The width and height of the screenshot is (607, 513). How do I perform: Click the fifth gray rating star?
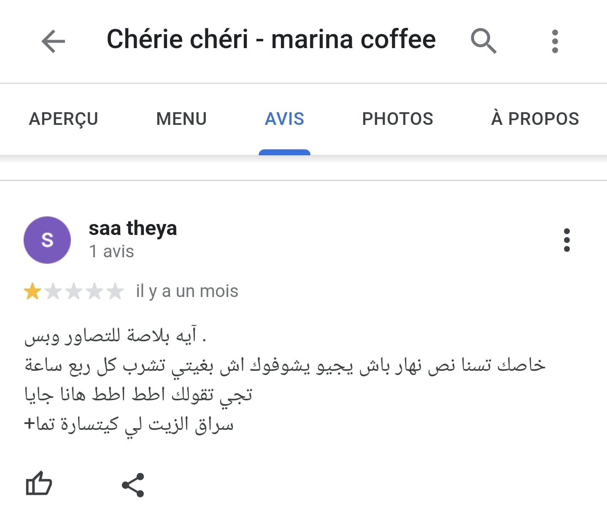click(x=115, y=292)
